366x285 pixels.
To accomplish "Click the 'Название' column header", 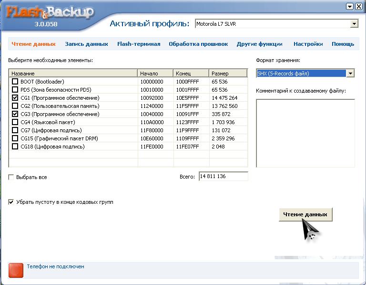I will [73, 74].
